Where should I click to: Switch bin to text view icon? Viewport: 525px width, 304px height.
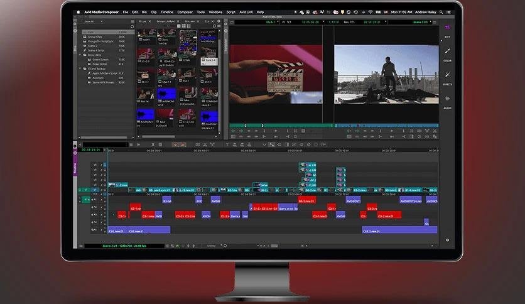click(x=178, y=26)
